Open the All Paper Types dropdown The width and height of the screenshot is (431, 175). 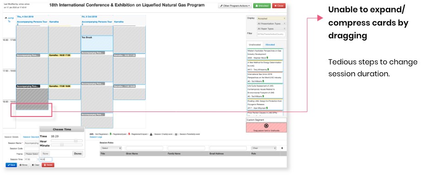(271, 29)
